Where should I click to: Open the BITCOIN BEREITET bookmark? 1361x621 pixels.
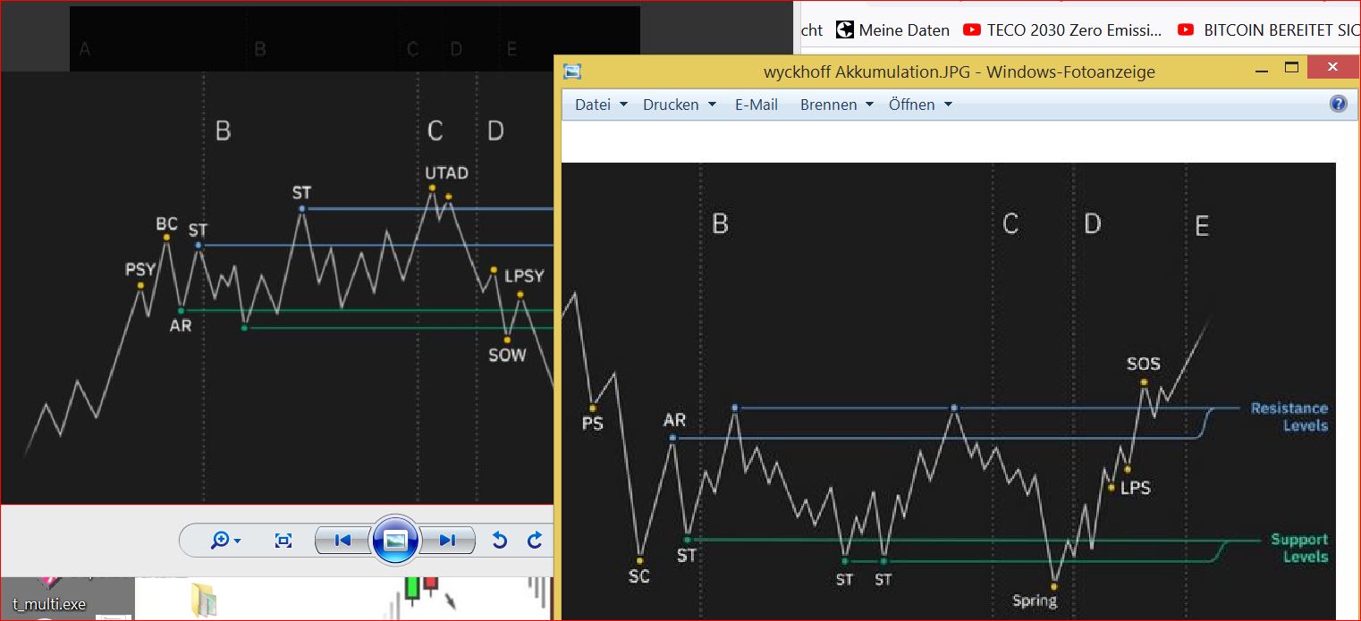1269,29
